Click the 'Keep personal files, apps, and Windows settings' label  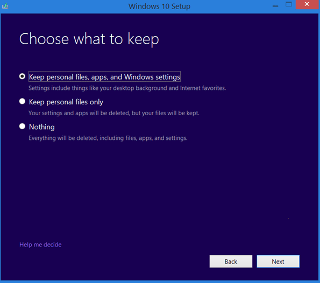point(104,77)
